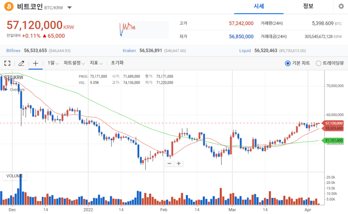Open the Kraken price link

(x=129, y=51)
